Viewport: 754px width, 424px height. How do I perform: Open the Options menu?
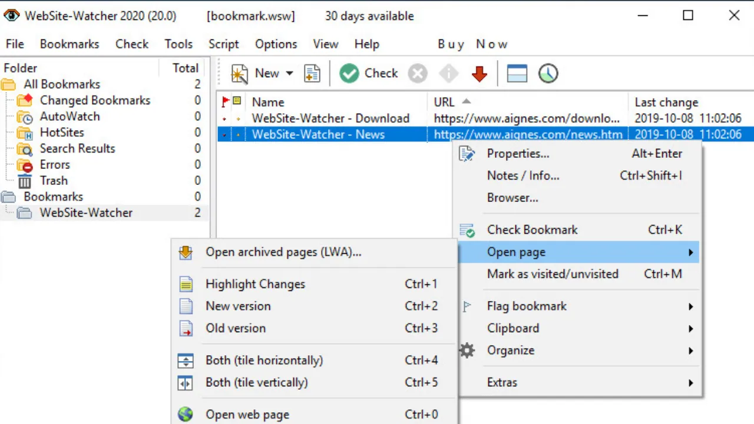pyautogui.click(x=276, y=44)
